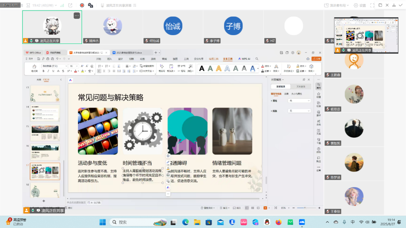Open the Edge browser from the taskbar
The height and width of the screenshot is (228, 406).
185,222
